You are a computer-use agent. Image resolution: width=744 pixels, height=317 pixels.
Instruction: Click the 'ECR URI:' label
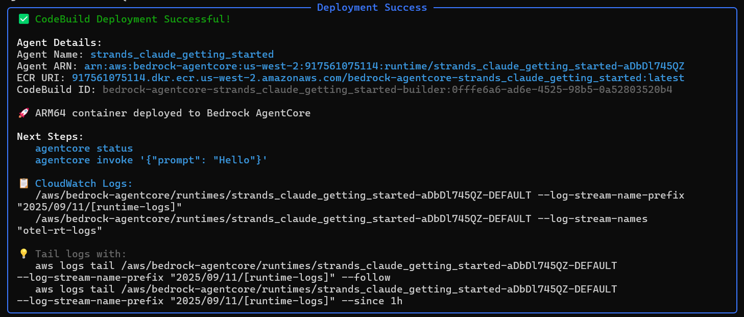coord(41,78)
